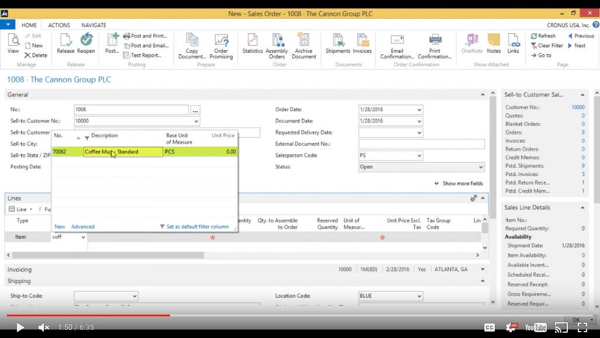Open the Help question mark icon

click(595, 25)
